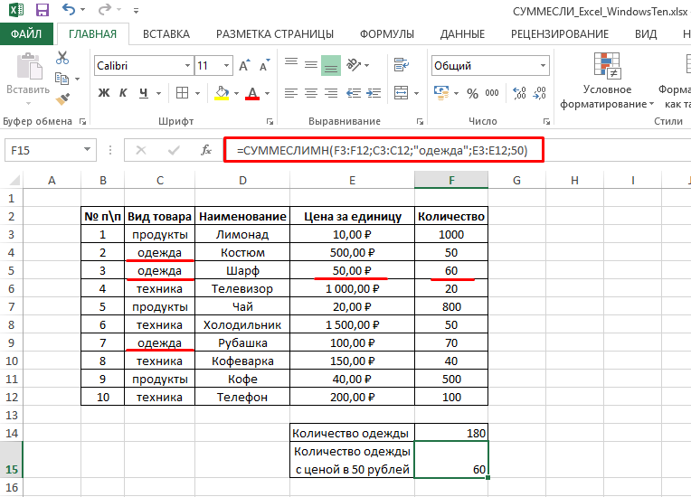Select column E header
Viewport: 691px width, 497px height.
click(x=351, y=181)
